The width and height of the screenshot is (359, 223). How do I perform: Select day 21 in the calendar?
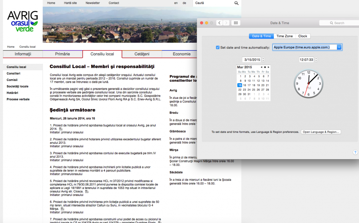[x=267, y=85]
